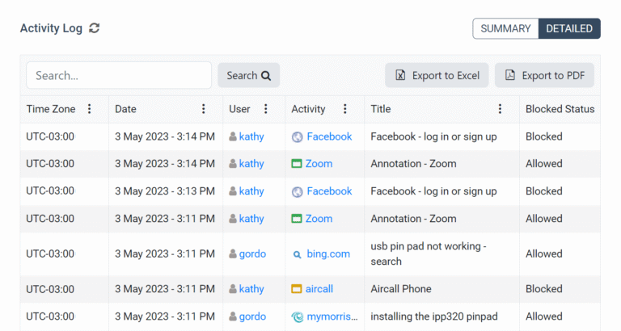Switch to the SUMMARY view
Screen dimensions: 621x331
505,28
